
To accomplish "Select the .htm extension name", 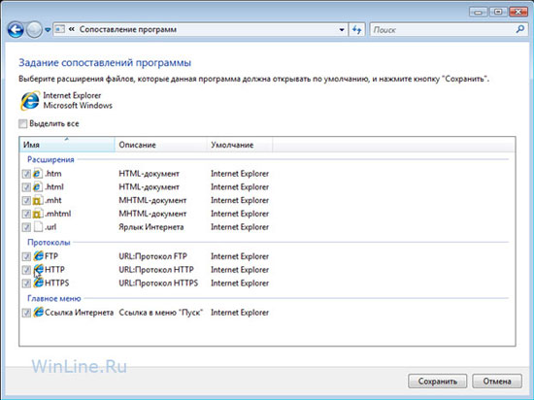I will click(53, 174).
